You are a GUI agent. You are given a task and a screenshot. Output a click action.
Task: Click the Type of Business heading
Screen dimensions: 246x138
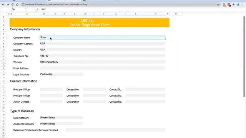22,111
